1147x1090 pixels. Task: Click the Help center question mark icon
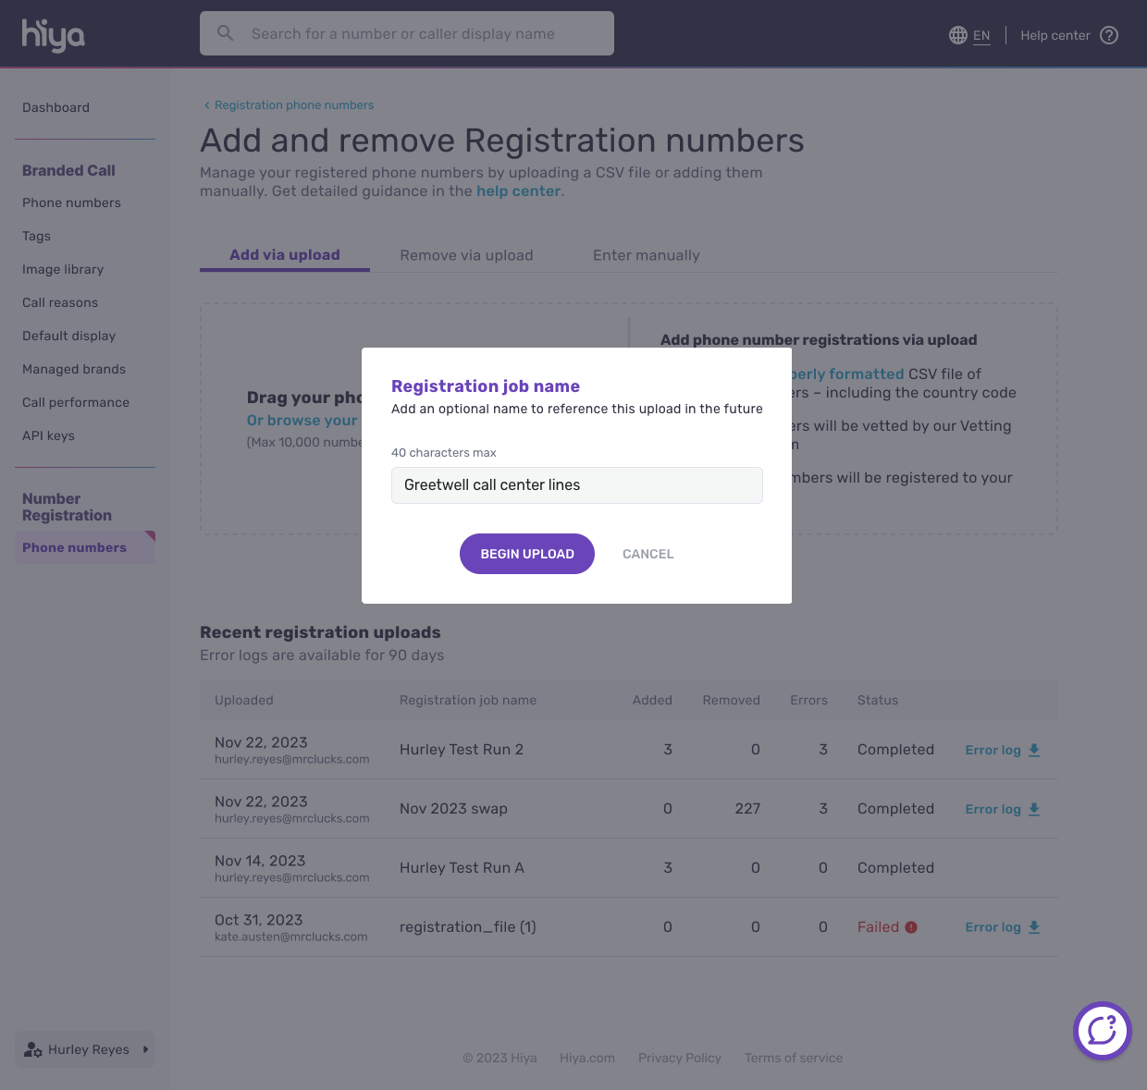(x=1109, y=35)
